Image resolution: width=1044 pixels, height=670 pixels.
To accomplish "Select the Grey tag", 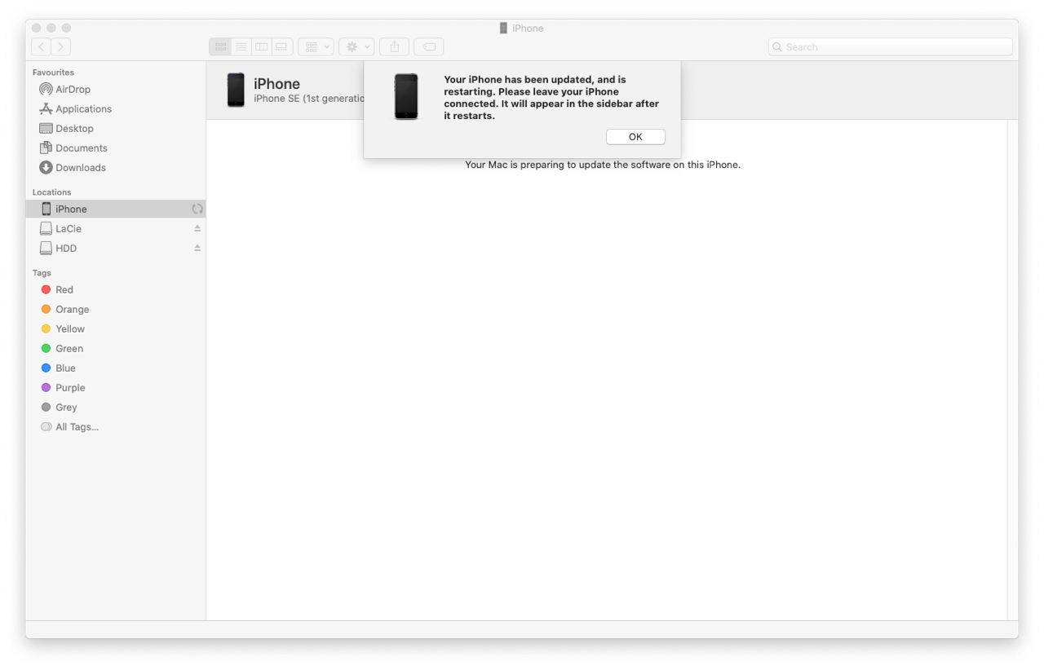I will [x=115, y=407].
